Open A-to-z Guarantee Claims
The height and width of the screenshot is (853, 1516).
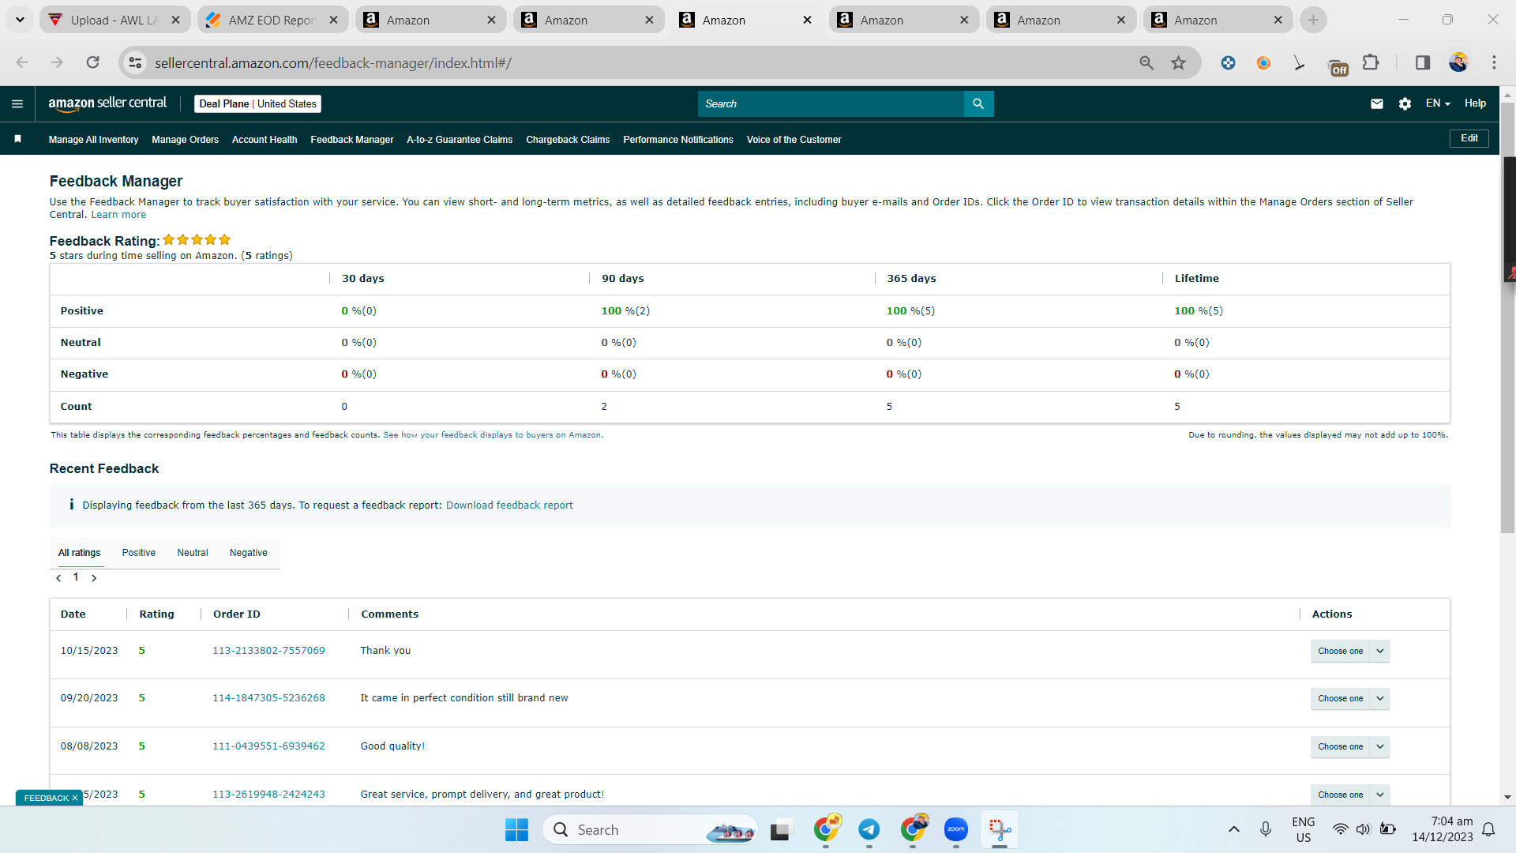click(460, 140)
